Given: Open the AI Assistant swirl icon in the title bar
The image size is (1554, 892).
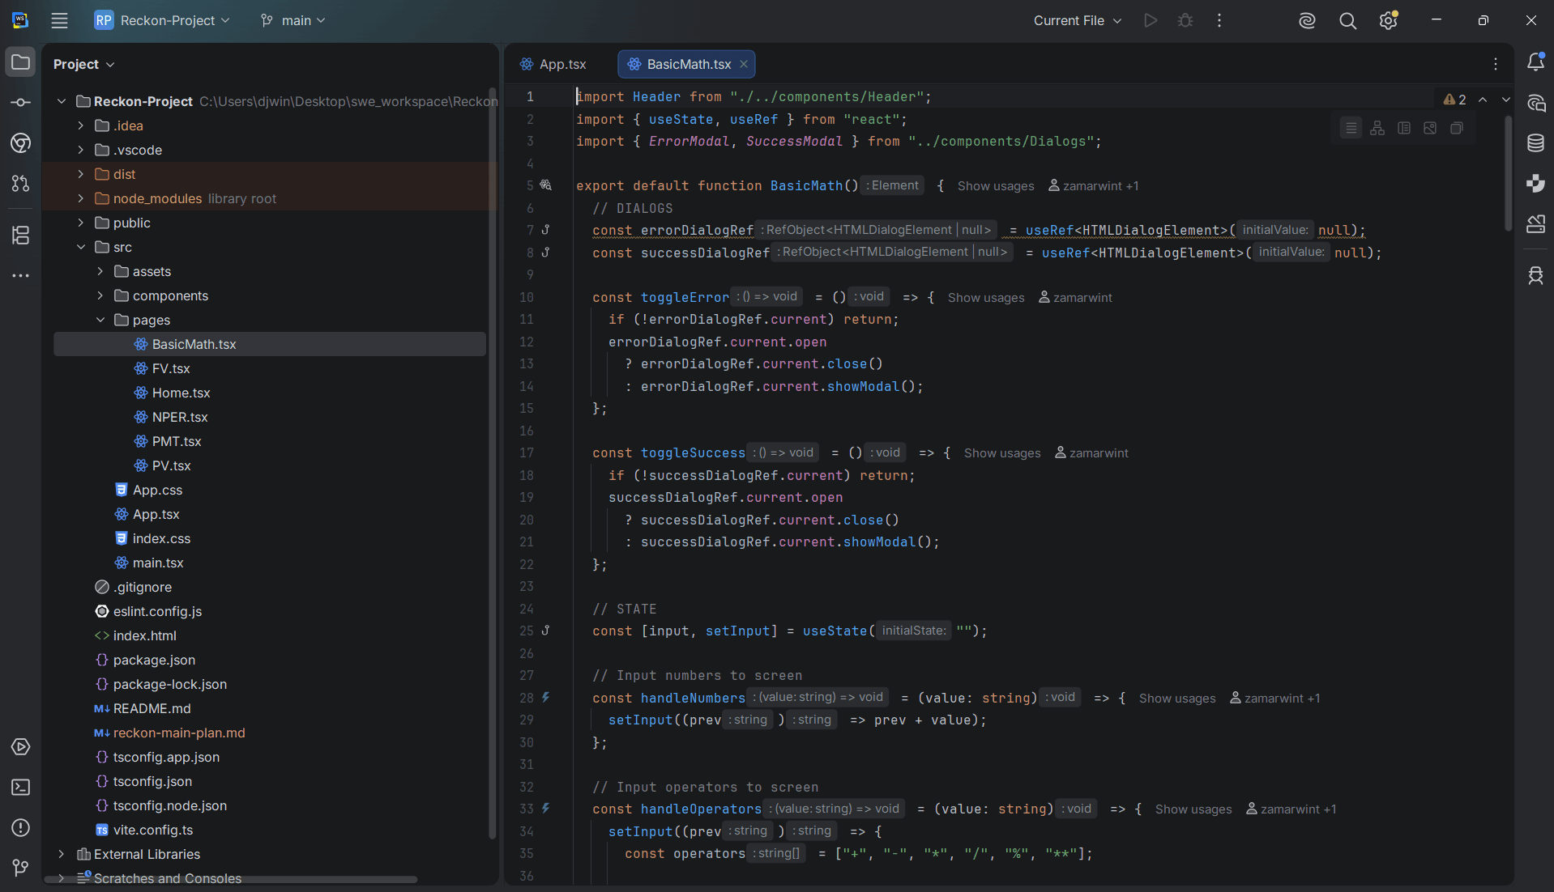Looking at the screenshot, I should coord(1307,21).
